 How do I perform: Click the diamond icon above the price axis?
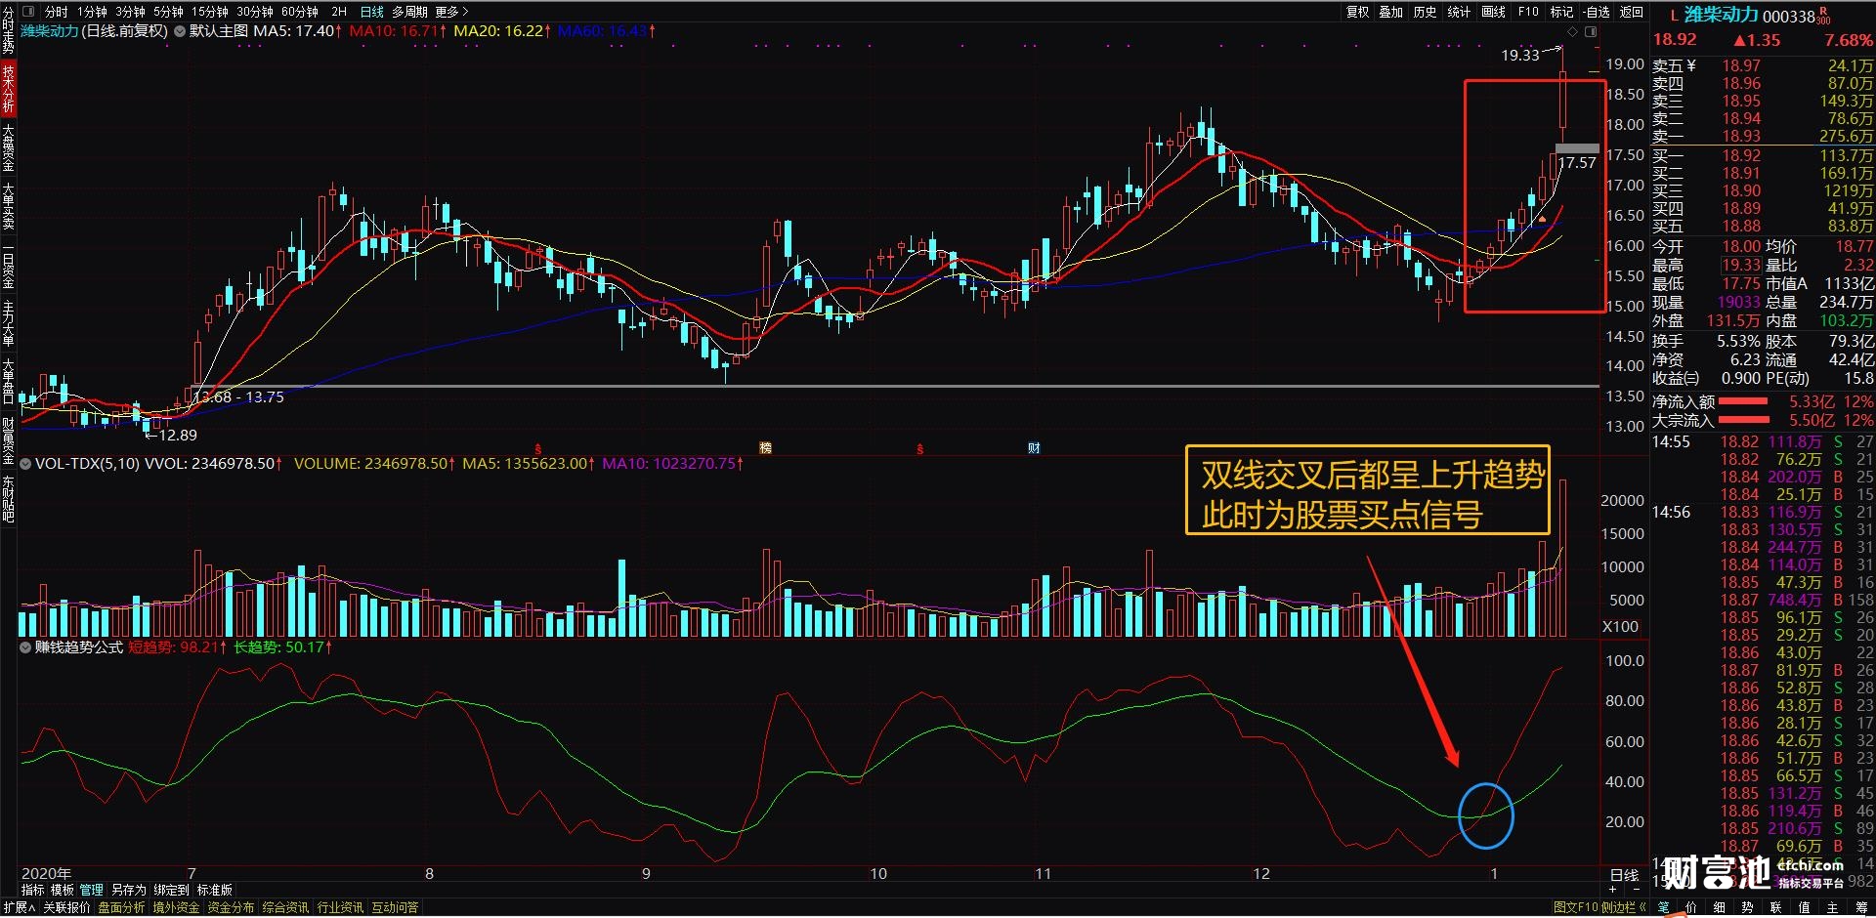click(1573, 31)
